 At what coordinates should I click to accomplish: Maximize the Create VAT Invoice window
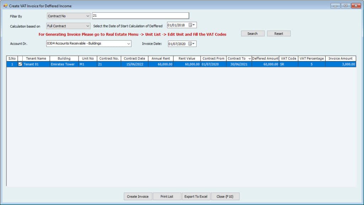coord(346,6)
